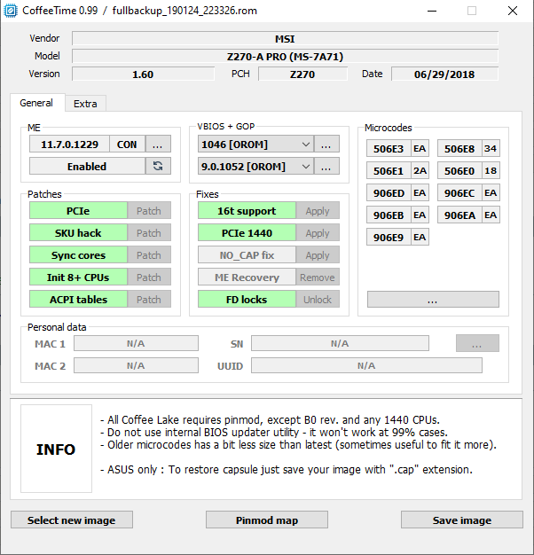
Task: Click the SKU hack status label
Action: (78, 233)
